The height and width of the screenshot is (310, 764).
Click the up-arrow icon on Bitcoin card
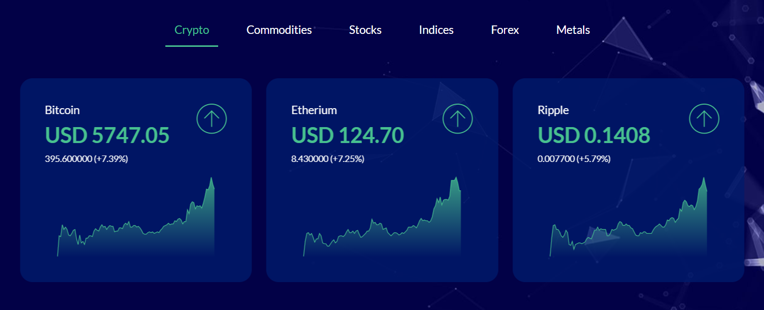[212, 119]
